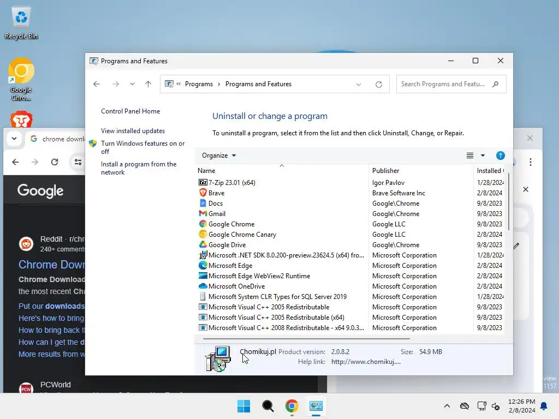Open the Chrome three-dot menu

(x=531, y=162)
